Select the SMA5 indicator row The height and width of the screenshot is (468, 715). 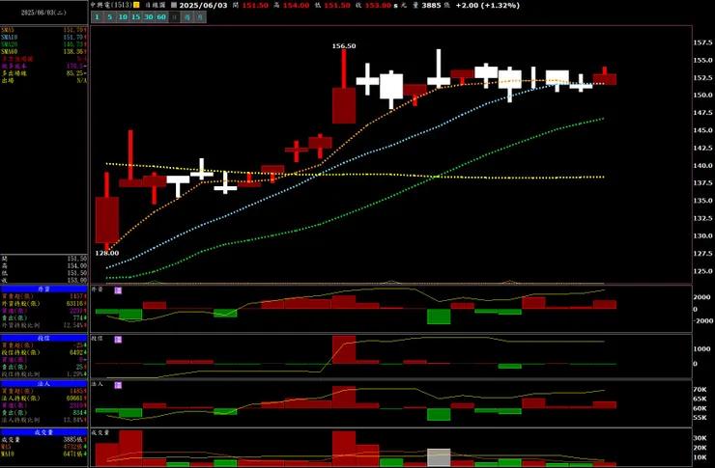click(43, 30)
